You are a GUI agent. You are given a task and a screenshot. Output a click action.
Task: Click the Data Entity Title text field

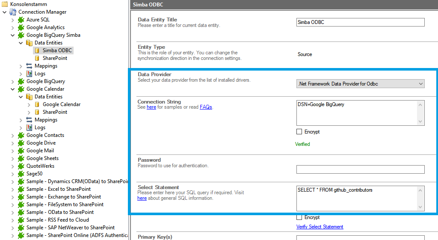click(x=360, y=22)
